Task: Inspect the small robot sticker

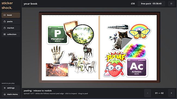Action: coord(113,39)
